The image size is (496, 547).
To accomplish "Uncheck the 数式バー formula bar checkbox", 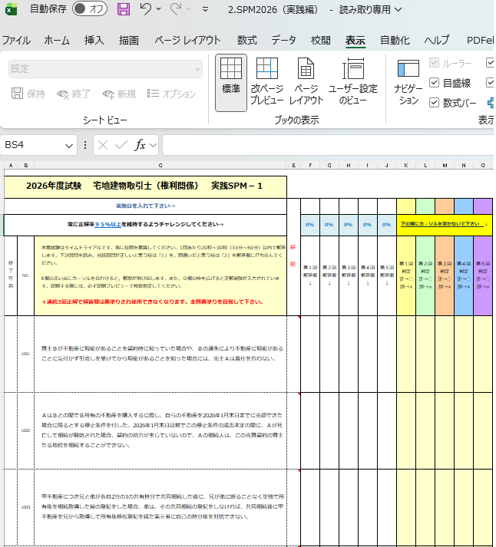I will point(435,102).
